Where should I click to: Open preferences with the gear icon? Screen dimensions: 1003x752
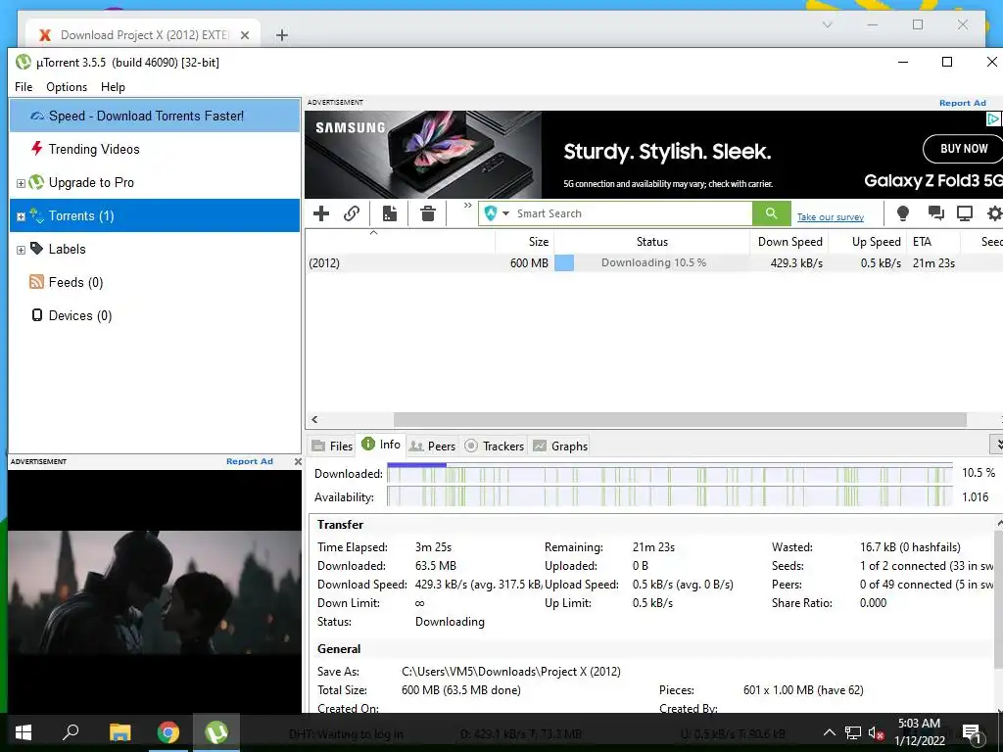(995, 213)
